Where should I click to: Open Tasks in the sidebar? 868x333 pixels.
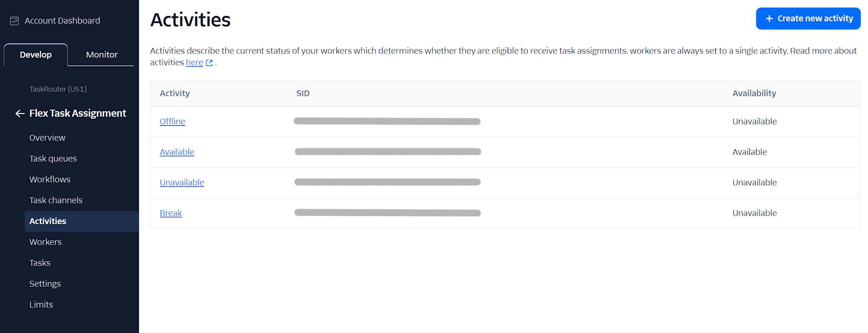[40, 263]
